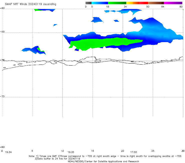This screenshot has width=185, height=163.
Task: Click the gray segment of the color scale
Action: tap(88, 3)
